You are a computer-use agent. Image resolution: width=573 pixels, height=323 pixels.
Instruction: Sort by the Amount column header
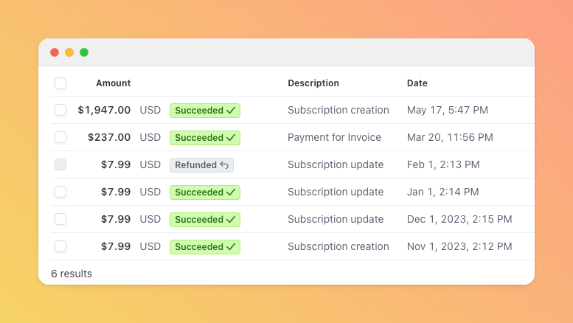click(113, 83)
